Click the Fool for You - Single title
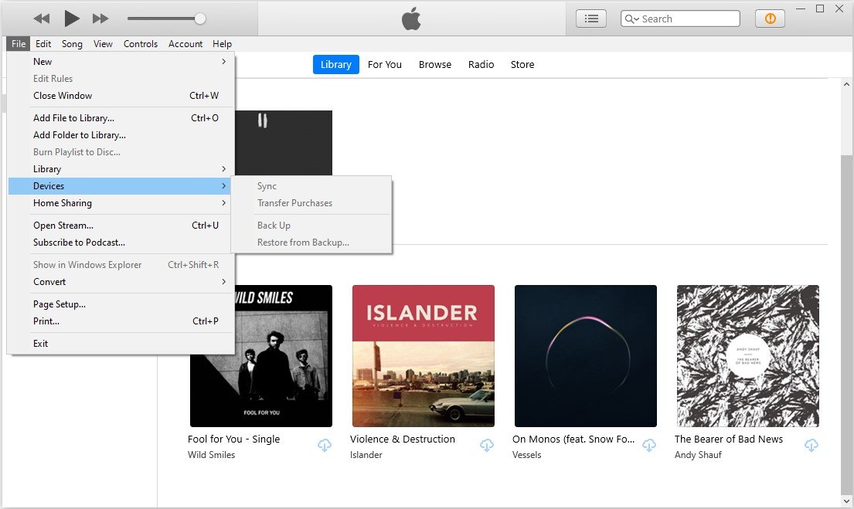This screenshot has width=854, height=509. click(x=233, y=439)
